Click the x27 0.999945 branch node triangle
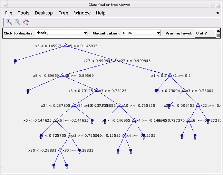 tap(116, 60)
